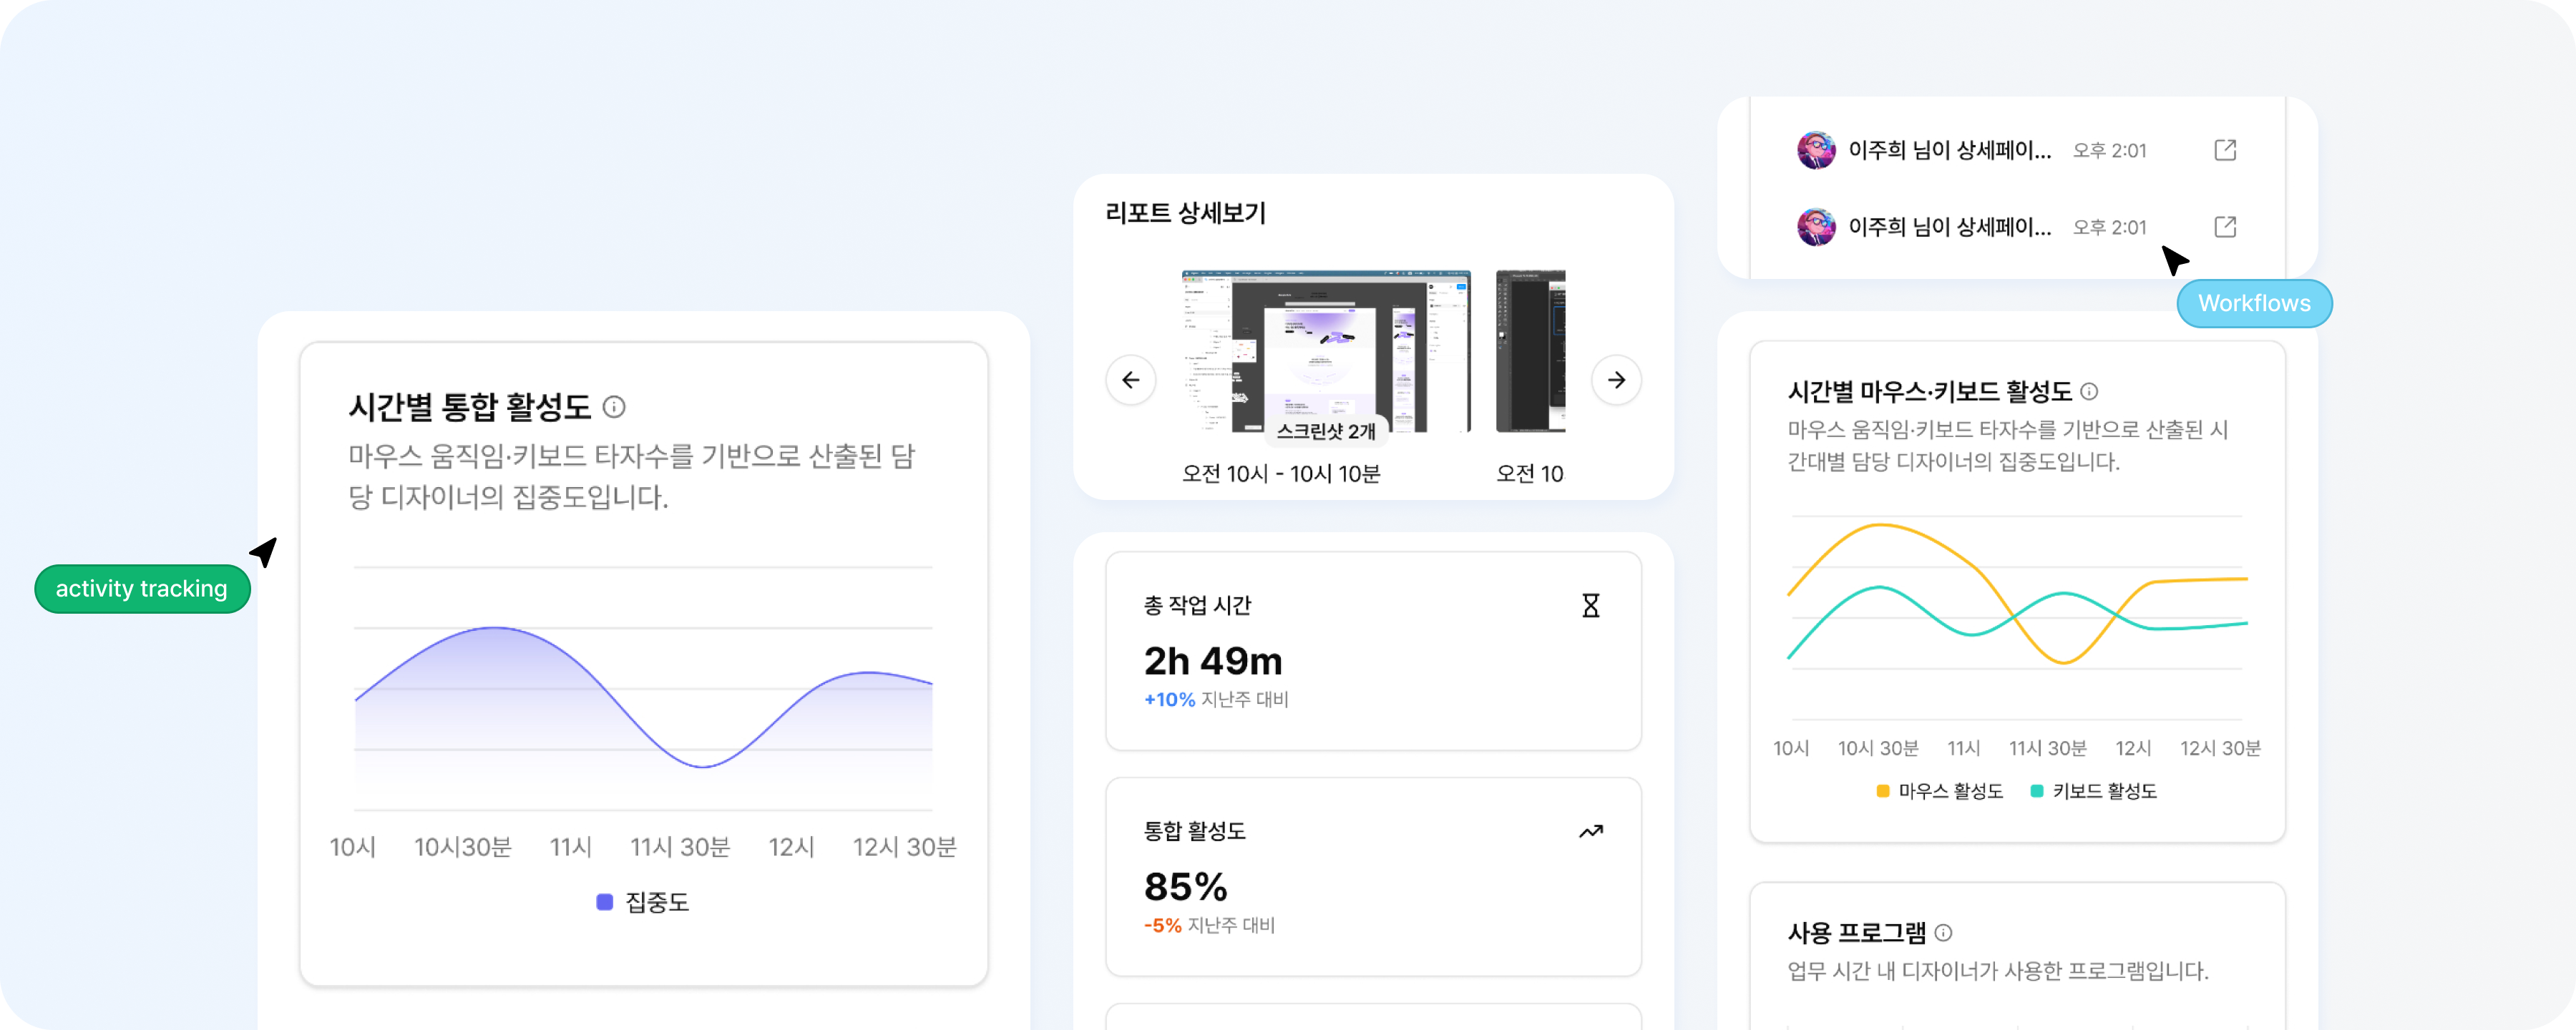Click the 스크린샷 2개 badge
The height and width of the screenshot is (1030, 2576).
[x=1326, y=431]
